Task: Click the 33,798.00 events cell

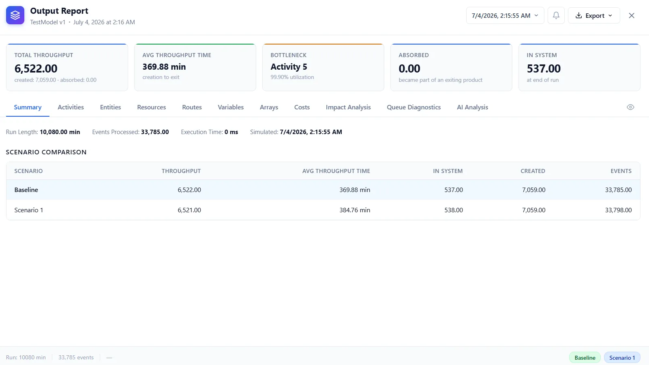Action: pos(618,210)
